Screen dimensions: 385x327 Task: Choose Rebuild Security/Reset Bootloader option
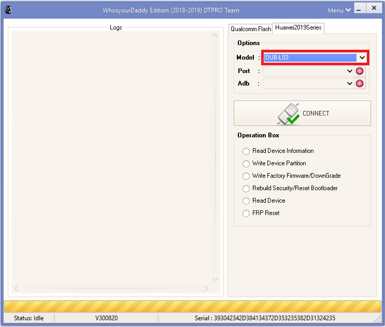coord(290,188)
